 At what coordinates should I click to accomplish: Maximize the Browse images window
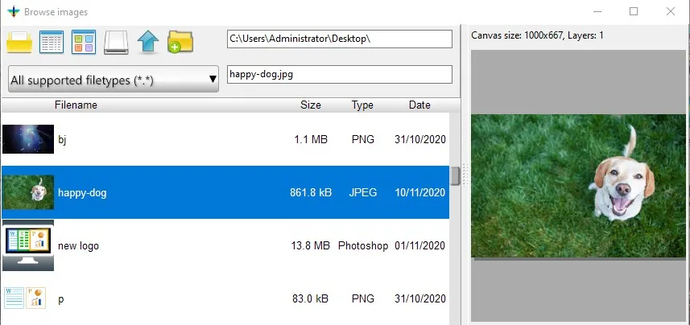click(x=634, y=11)
